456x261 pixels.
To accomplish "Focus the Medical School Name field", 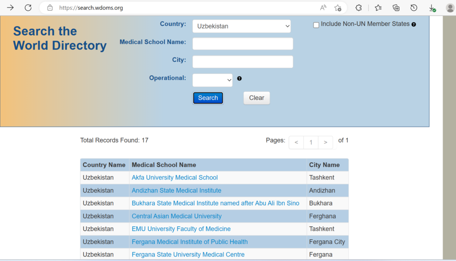I will click(243, 44).
